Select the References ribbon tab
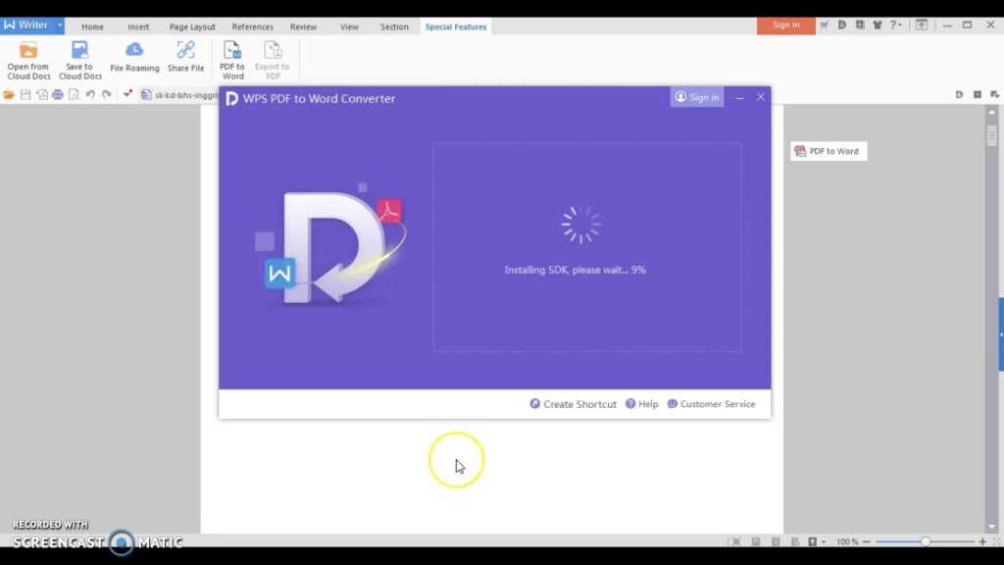1004x565 pixels. point(252,26)
